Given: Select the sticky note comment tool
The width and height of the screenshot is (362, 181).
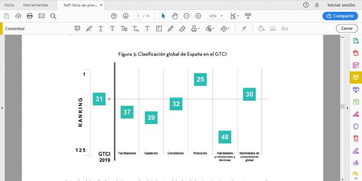Looking at the screenshot, I should 77,29.
